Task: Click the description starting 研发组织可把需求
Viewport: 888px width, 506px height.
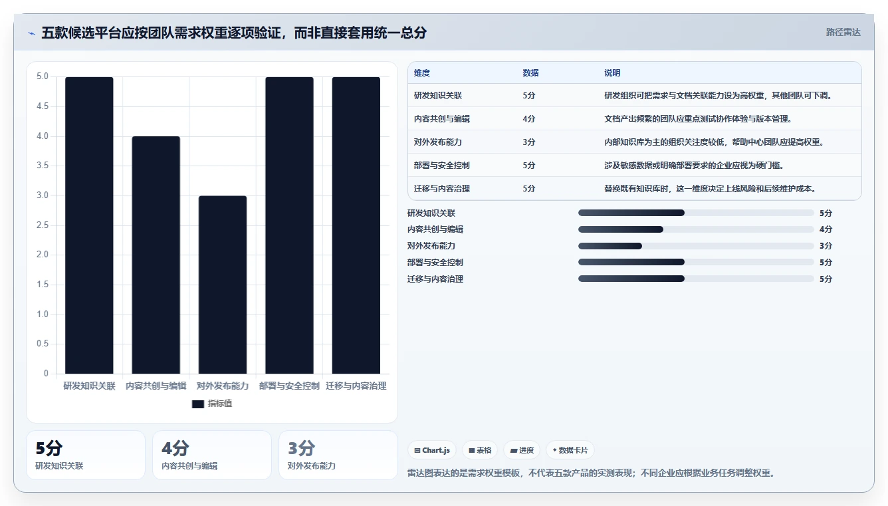Action: click(719, 96)
